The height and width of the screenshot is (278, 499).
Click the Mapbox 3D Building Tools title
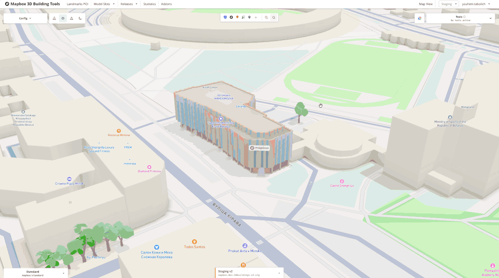click(x=35, y=4)
